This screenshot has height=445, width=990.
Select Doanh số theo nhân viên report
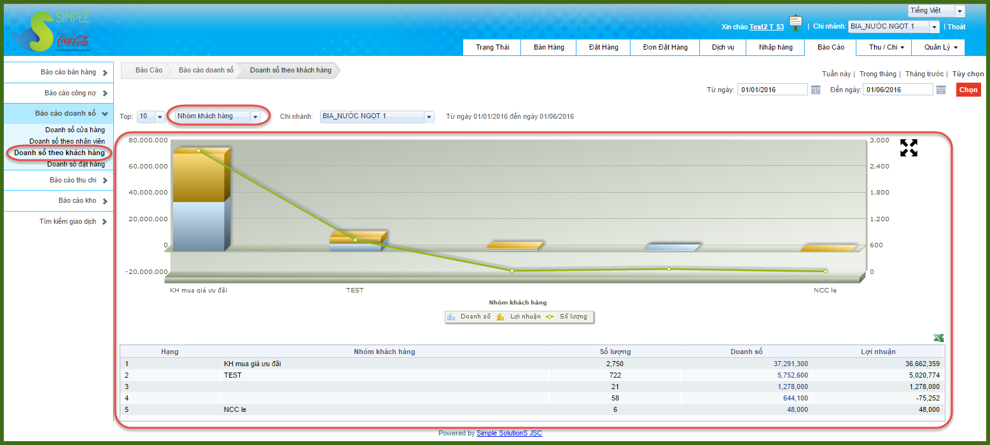[x=67, y=141]
